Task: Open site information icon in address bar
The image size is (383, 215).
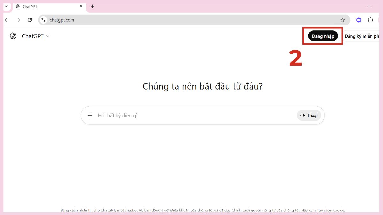Action: (43, 20)
